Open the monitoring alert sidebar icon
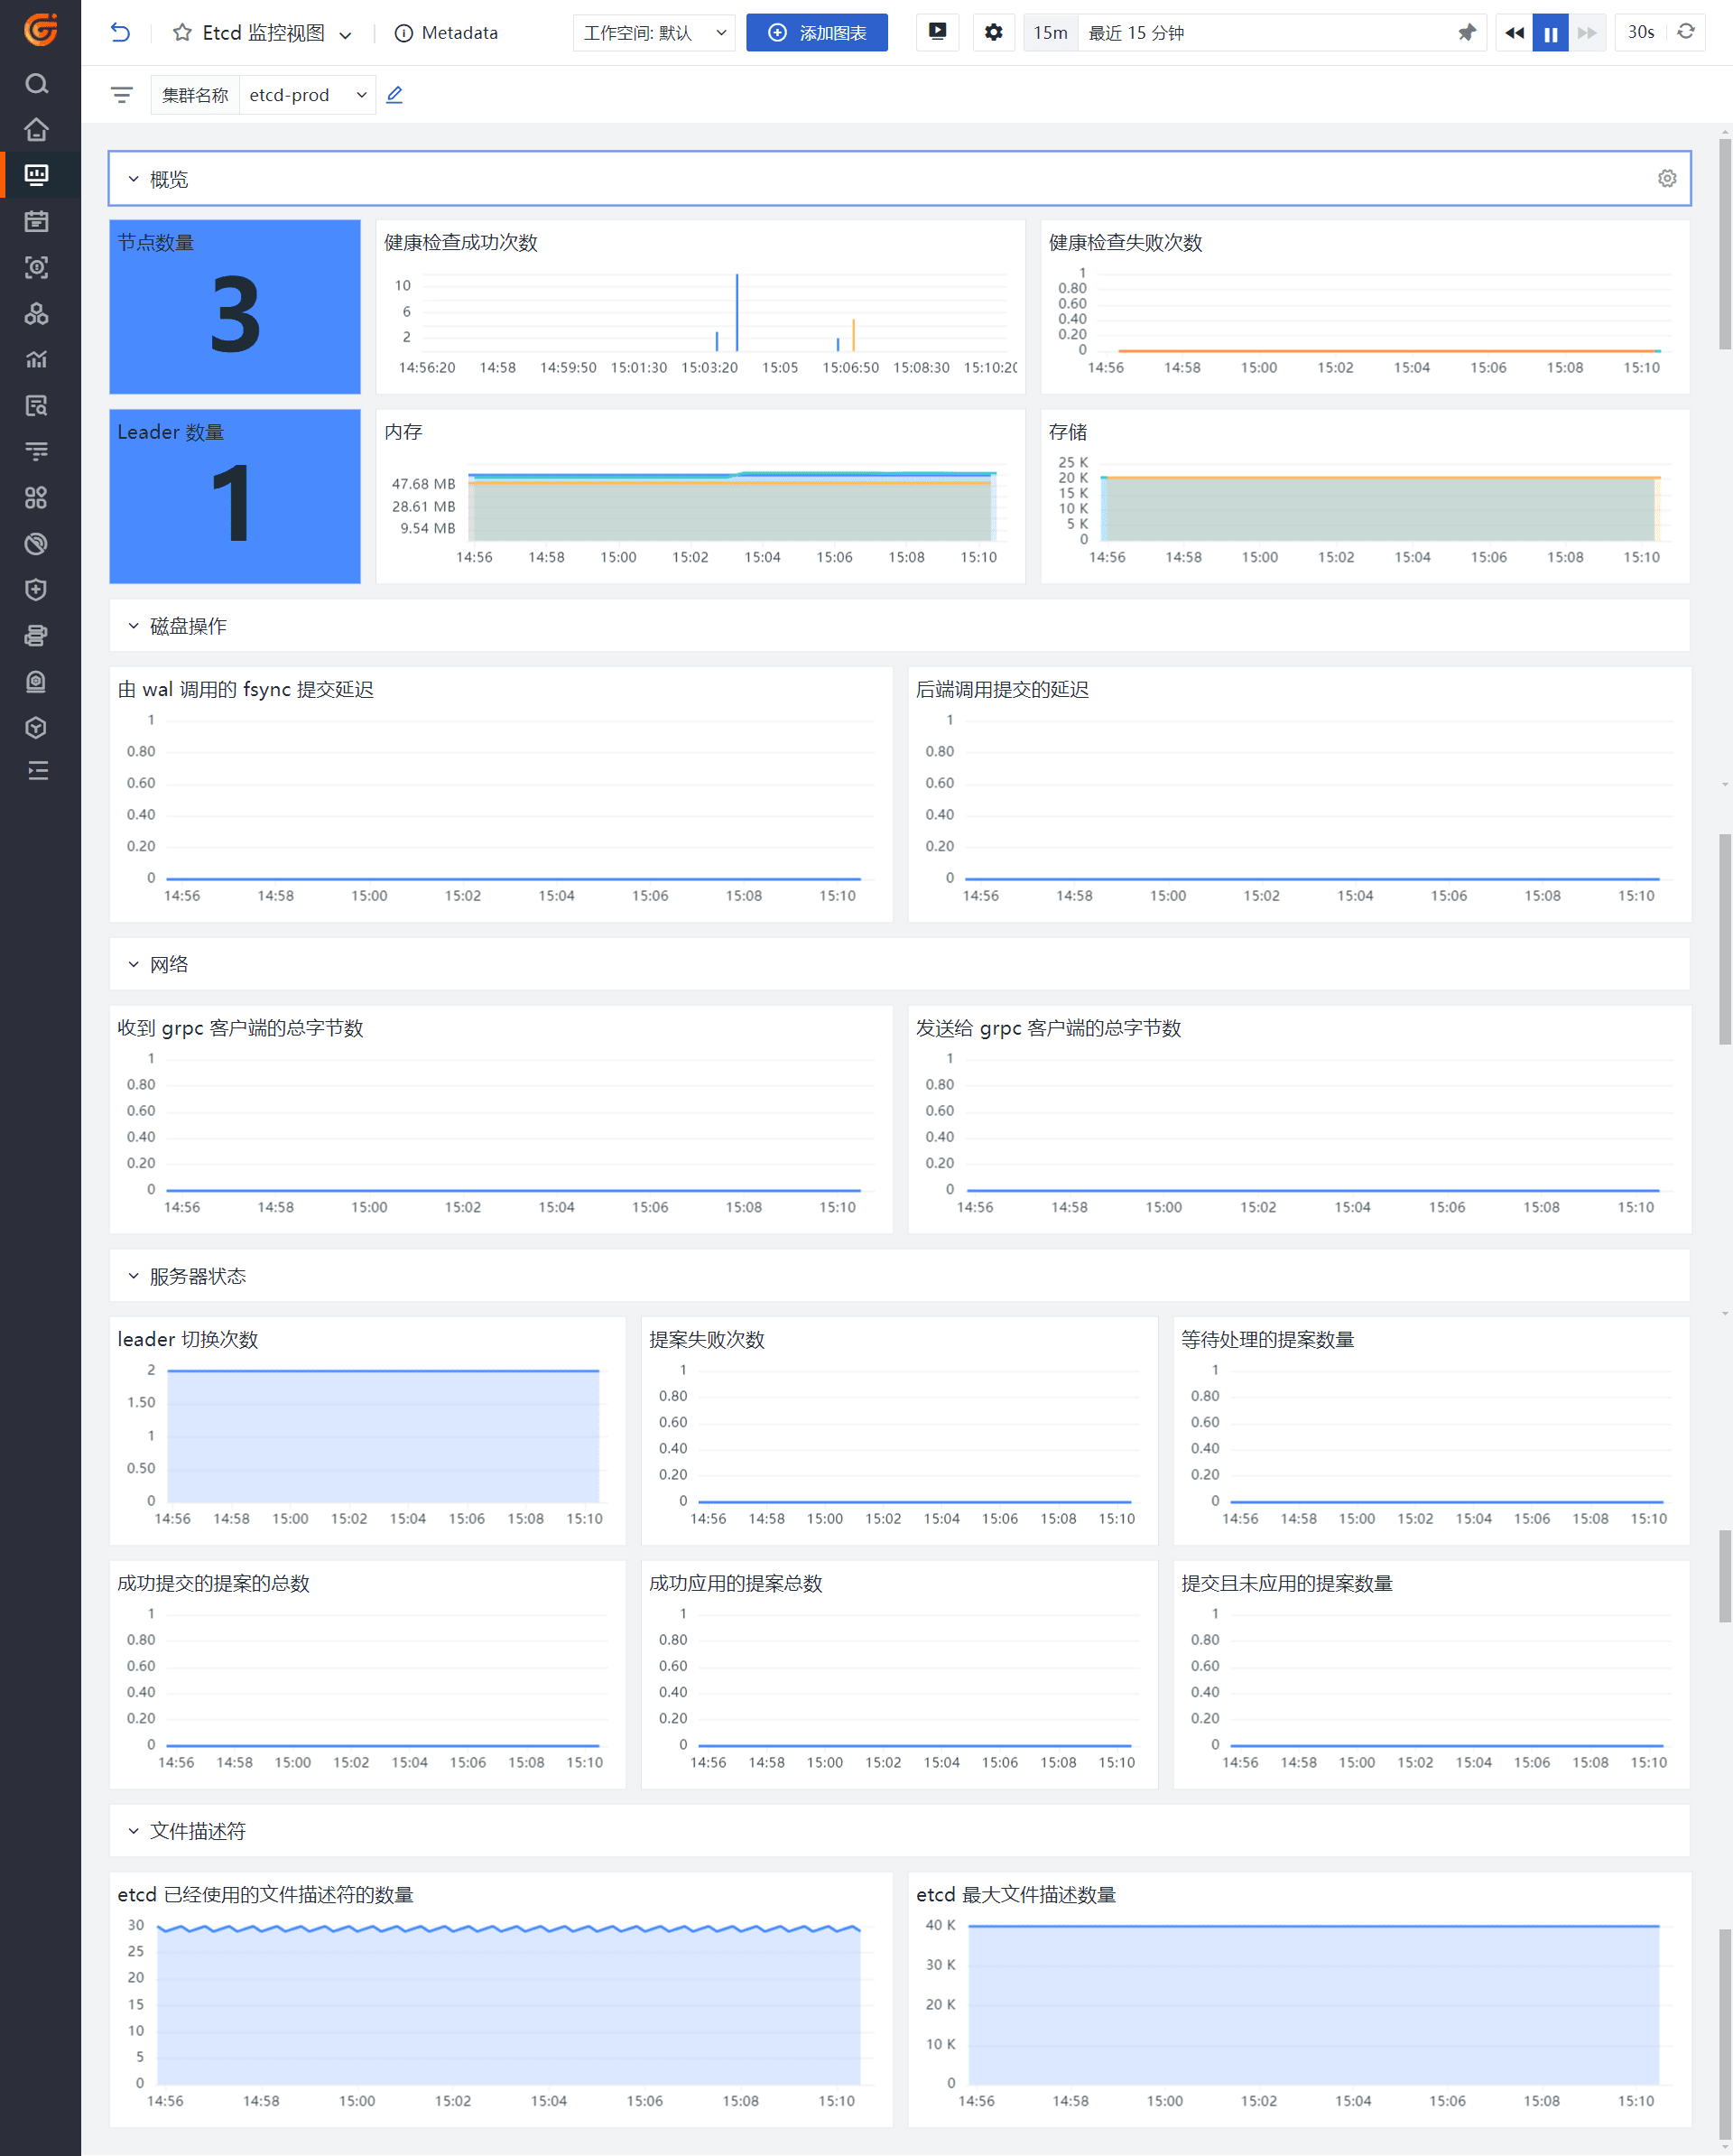Viewport: 1733px width, 2156px height. (x=37, y=682)
